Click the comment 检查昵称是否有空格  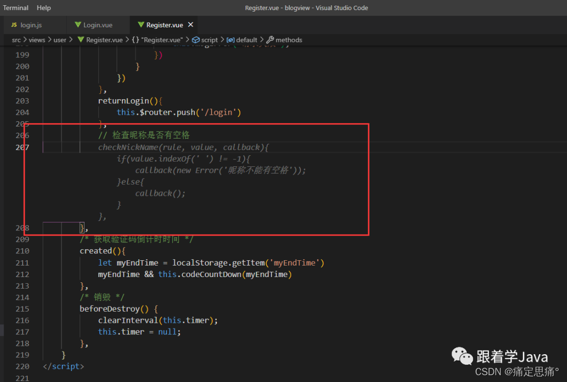pos(143,135)
